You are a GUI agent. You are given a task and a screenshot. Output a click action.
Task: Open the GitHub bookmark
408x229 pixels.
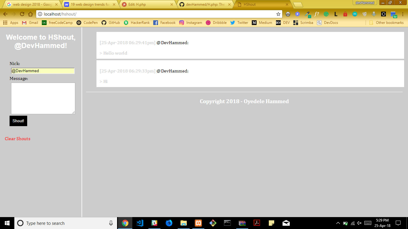[111, 23]
